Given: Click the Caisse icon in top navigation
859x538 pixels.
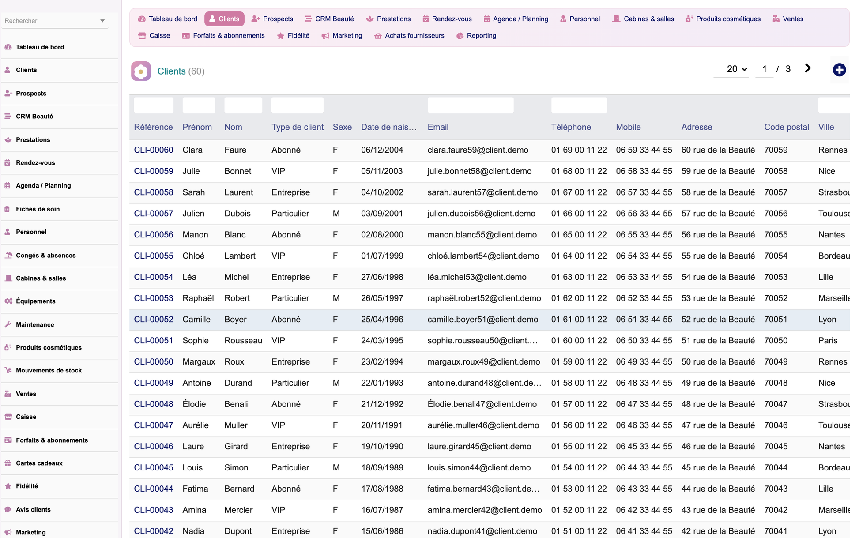Looking at the screenshot, I should [142, 35].
